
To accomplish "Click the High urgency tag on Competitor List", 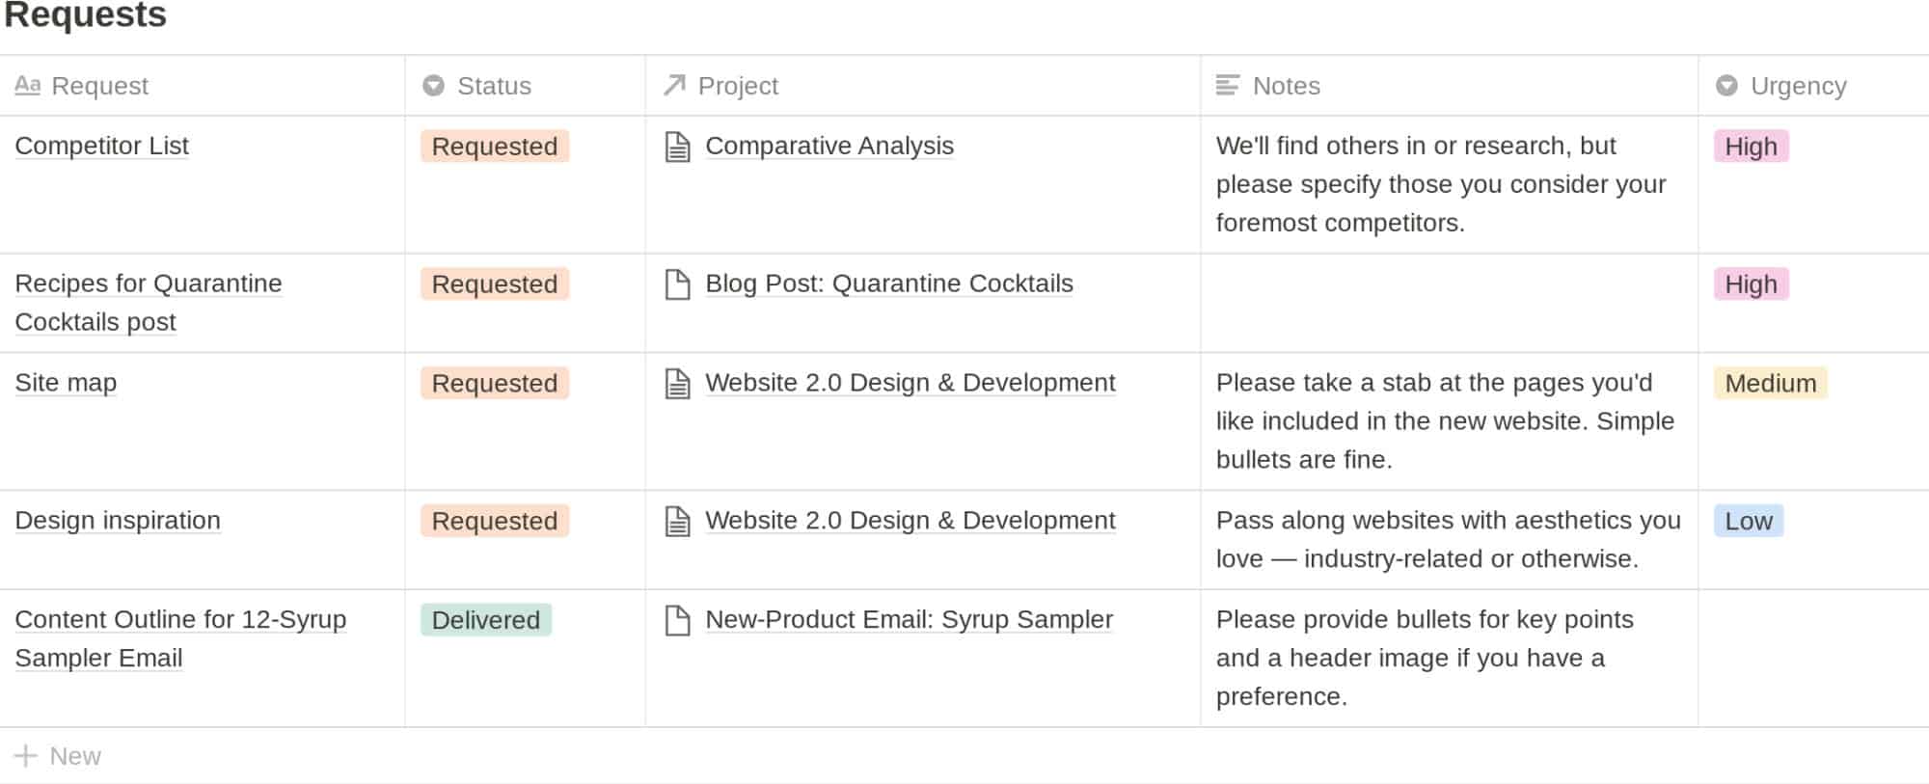I will click(x=1750, y=146).
